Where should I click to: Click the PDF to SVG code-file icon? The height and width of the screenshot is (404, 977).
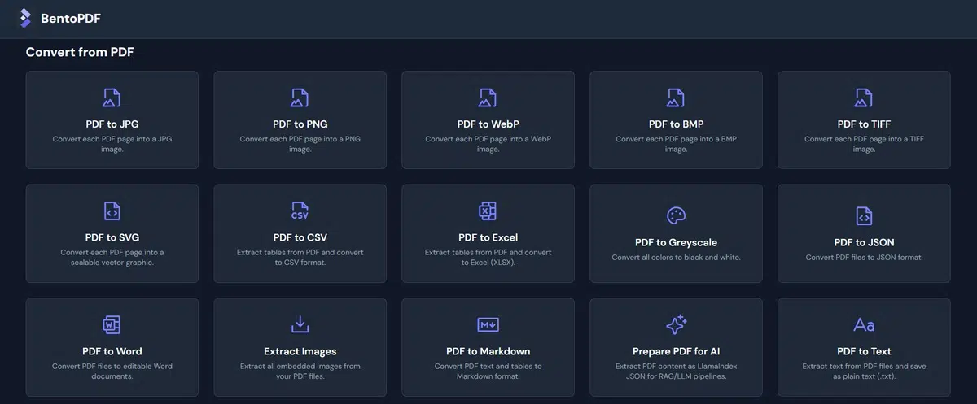[x=112, y=211]
